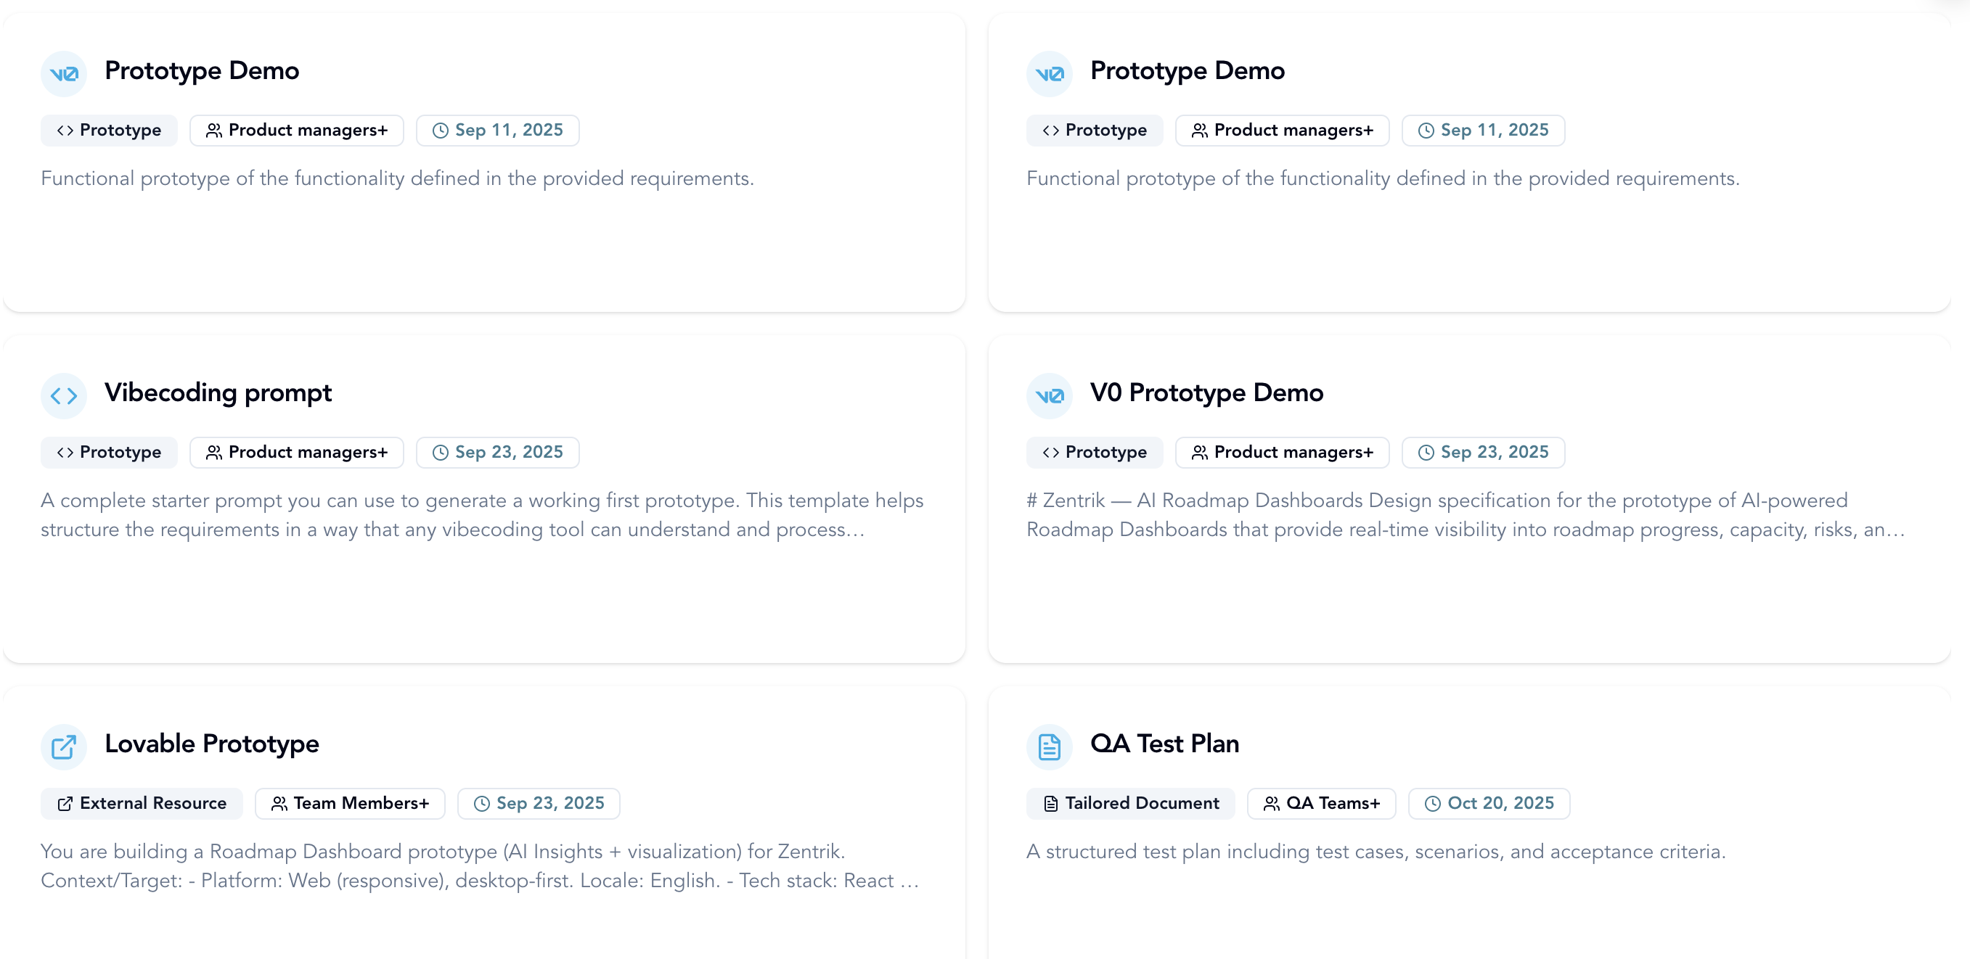Expand Product managers+ on V0 Prototype Demo
This screenshot has height=959, width=1970.
click(x=1283, y=452)
